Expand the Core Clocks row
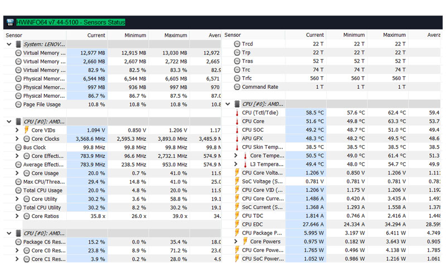The height and width of the screenshot is (278, 446). (x=17, y=138)
